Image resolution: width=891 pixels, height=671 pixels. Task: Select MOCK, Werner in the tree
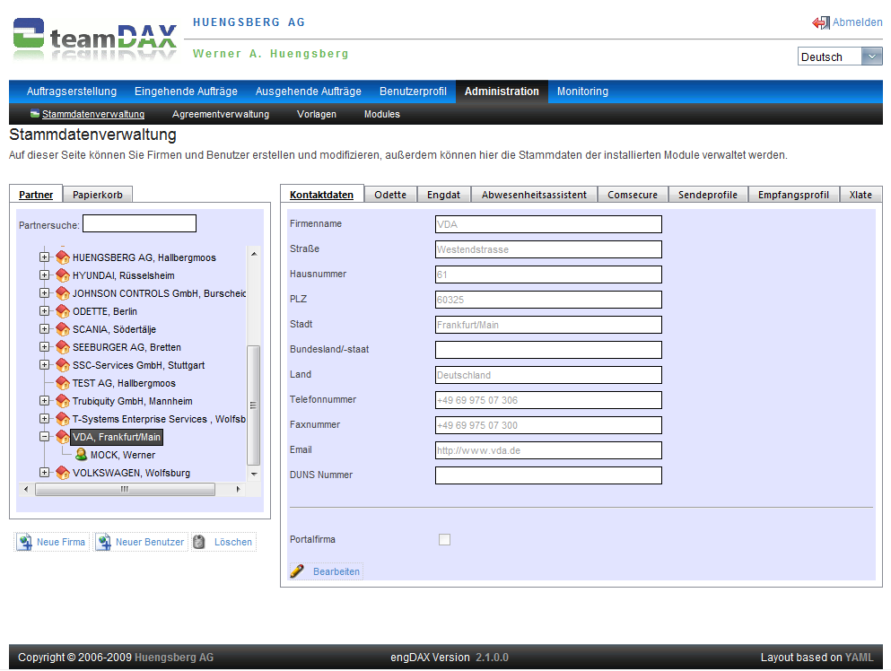(123, 455)
